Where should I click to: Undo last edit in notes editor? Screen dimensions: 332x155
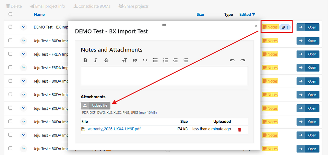(x=232, y=60)
